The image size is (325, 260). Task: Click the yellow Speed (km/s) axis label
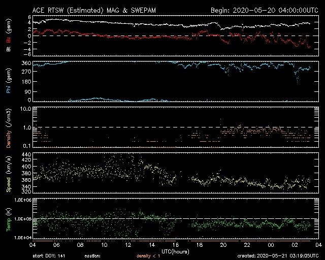8,175
